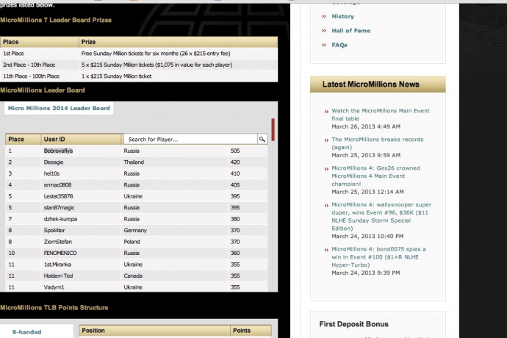This screenshot has width=507, height=338.
Task: Select the FENOMENICO user row
Action: click(x=136, y=253)
